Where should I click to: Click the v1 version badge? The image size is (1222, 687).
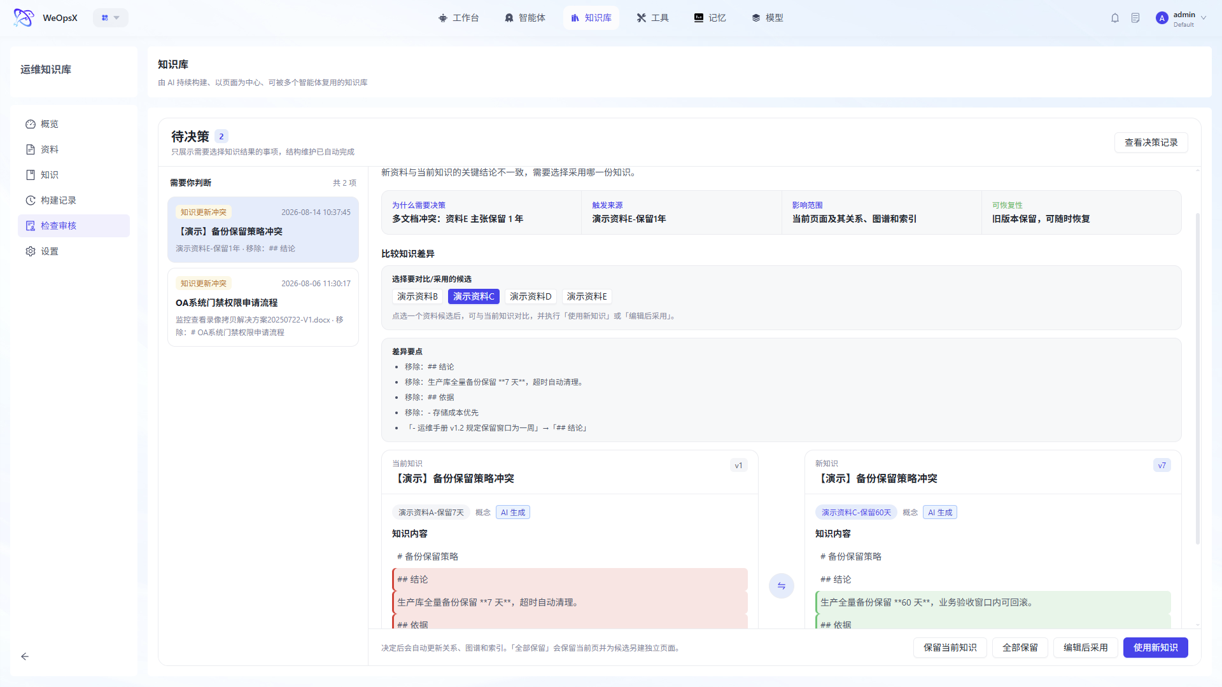click(x=738, y=466)
